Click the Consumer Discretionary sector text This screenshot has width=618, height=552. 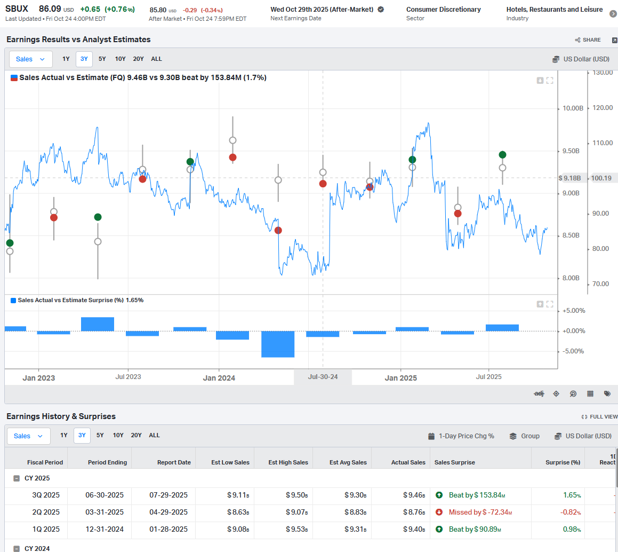coord(444,10)
